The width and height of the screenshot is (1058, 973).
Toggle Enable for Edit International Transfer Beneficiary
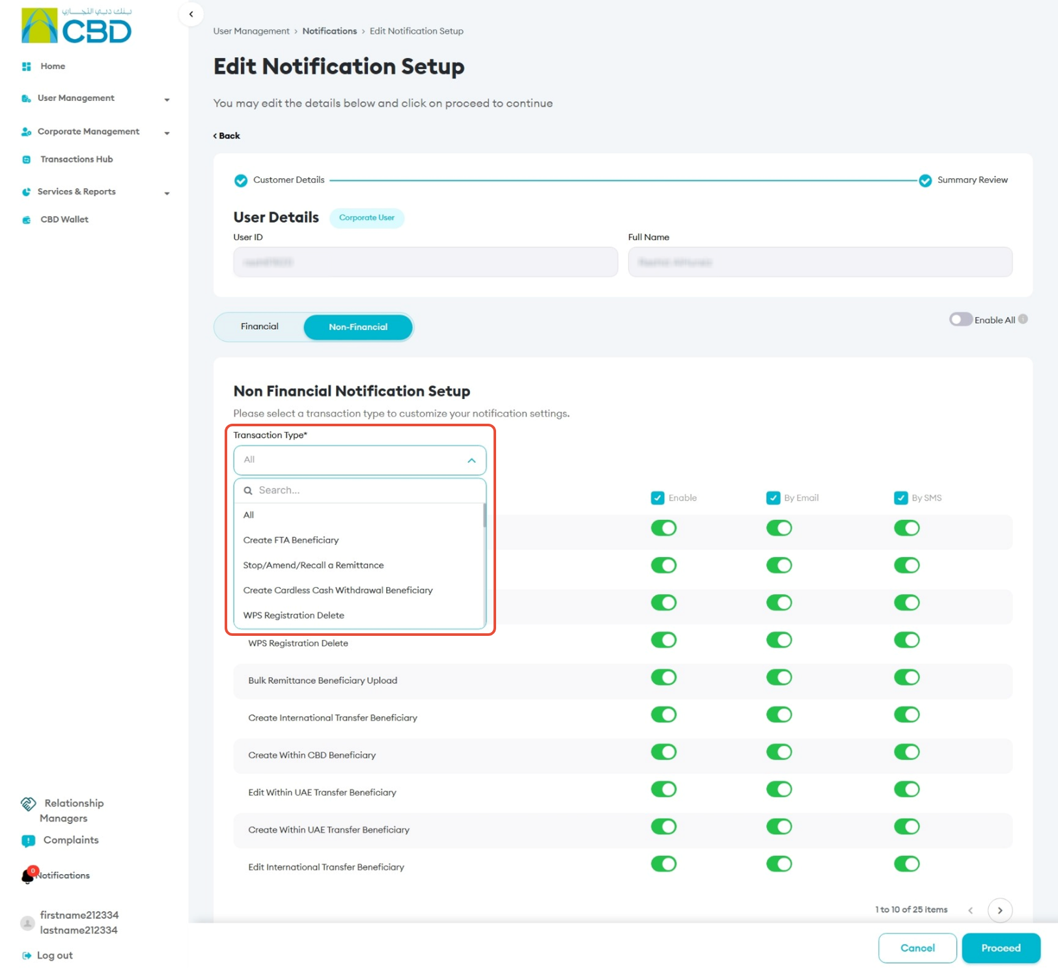pyautogui.click(x=664, y=864)
